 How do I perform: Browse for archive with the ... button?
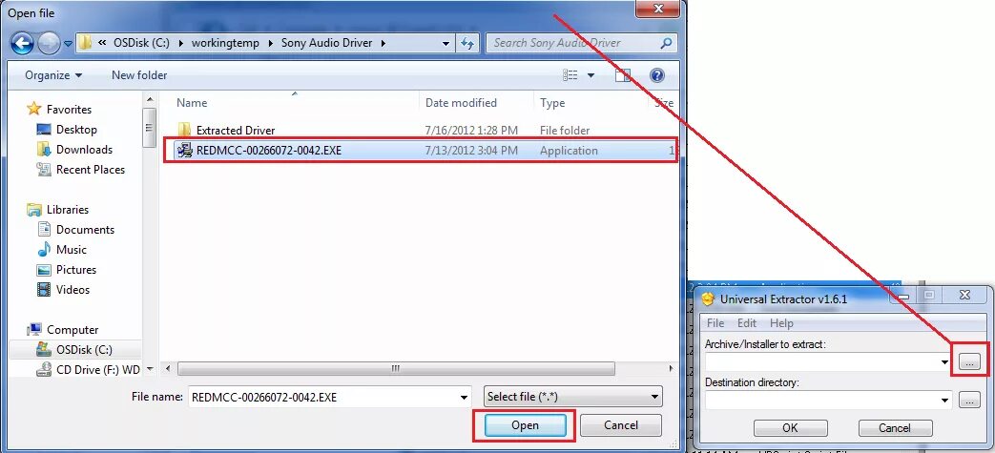pyautogui.click(x=969, y=361)
